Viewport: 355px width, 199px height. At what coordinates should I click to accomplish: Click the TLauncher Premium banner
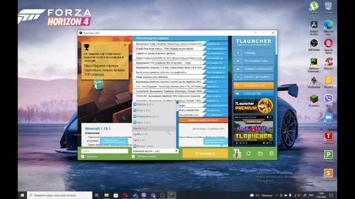253,106
